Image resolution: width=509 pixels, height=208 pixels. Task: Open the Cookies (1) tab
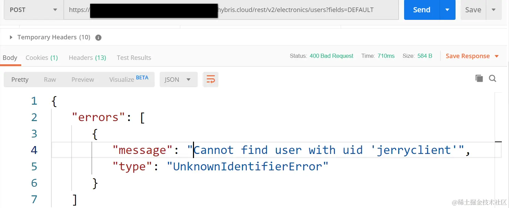click(x=42, y=57)
